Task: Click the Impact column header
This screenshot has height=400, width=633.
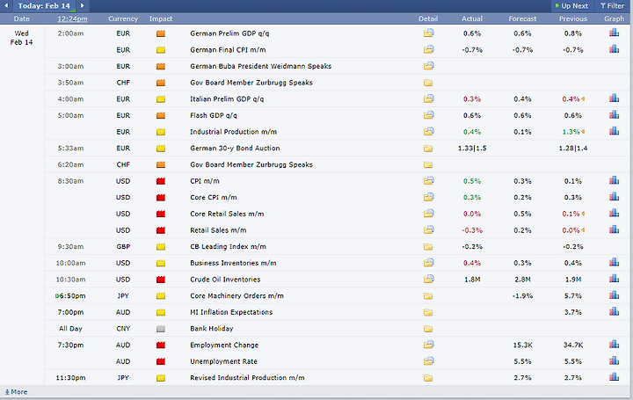Action: 161,19
